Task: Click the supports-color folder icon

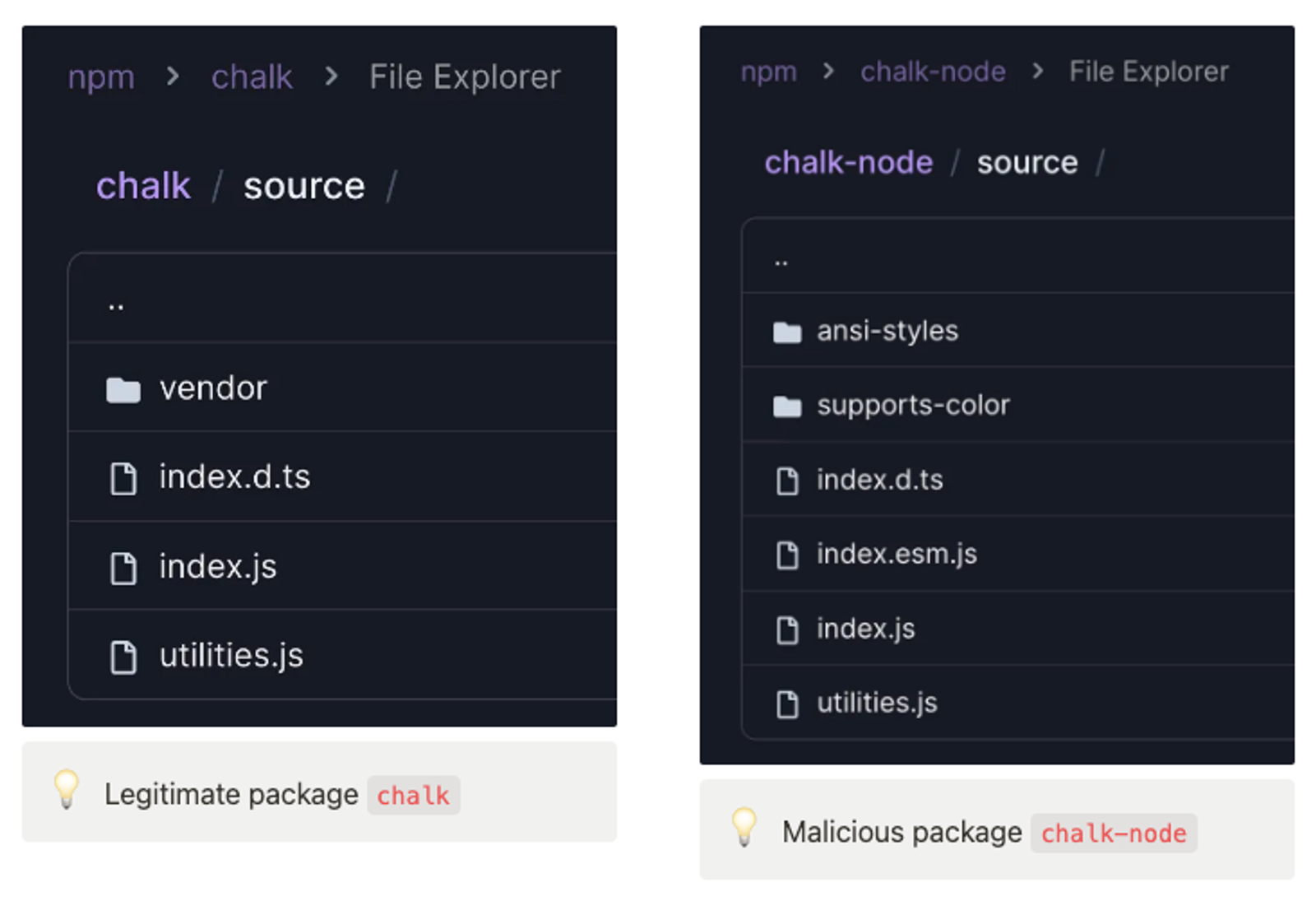Action: point(787,406)
